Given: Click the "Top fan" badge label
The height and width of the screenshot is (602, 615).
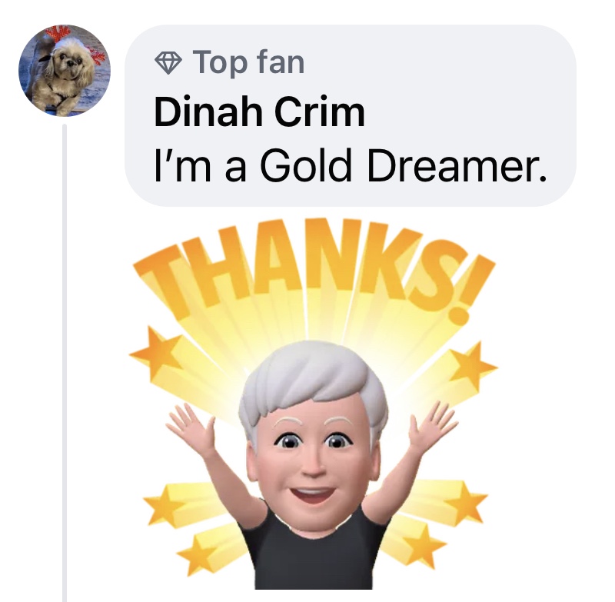Looking at the screenshot, I should tap(248, 63).
